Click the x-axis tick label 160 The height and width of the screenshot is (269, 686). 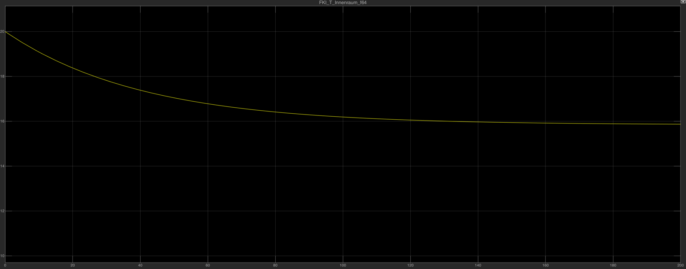pyautogui.click(x=545, y=265)
